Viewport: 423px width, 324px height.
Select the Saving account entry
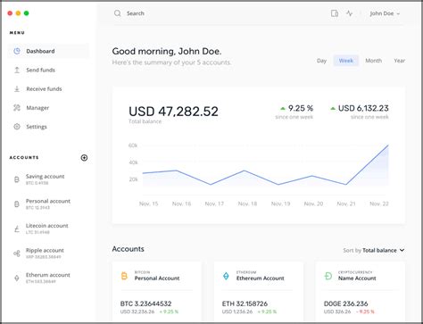pyautogui.click(x=45, y=179)
